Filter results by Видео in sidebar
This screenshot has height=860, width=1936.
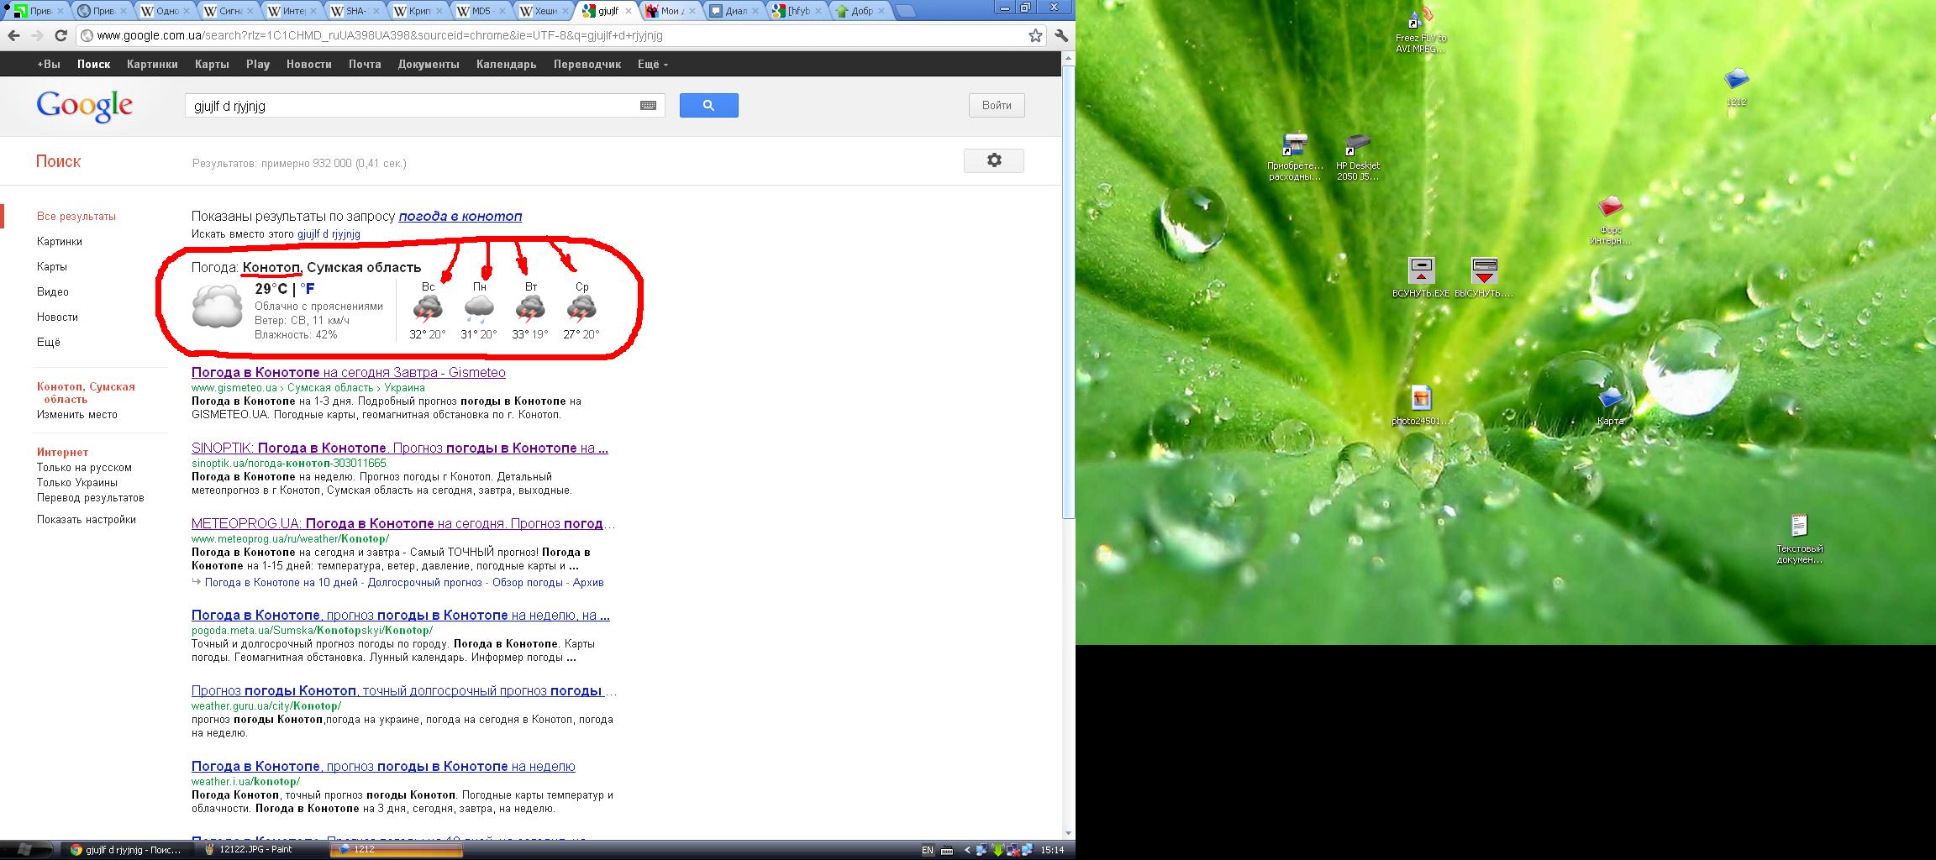coord(52,291)
